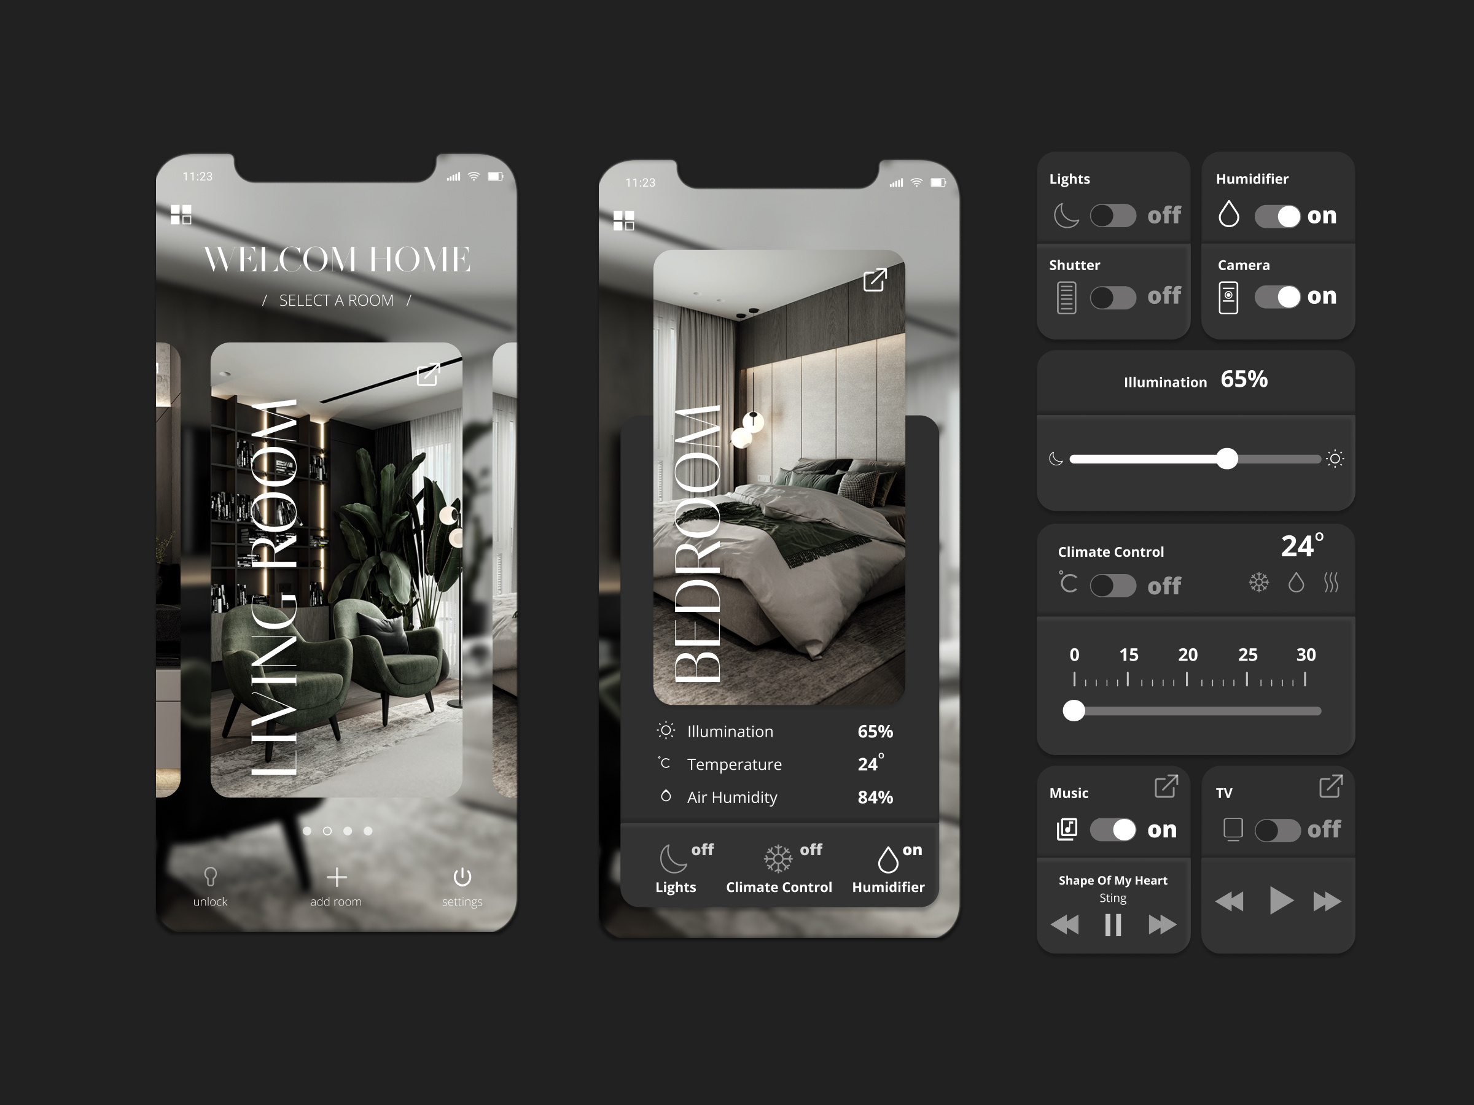1474x1105 pixels.
Task: Click the shutter blinds icon
Action: pos(1066,297)
